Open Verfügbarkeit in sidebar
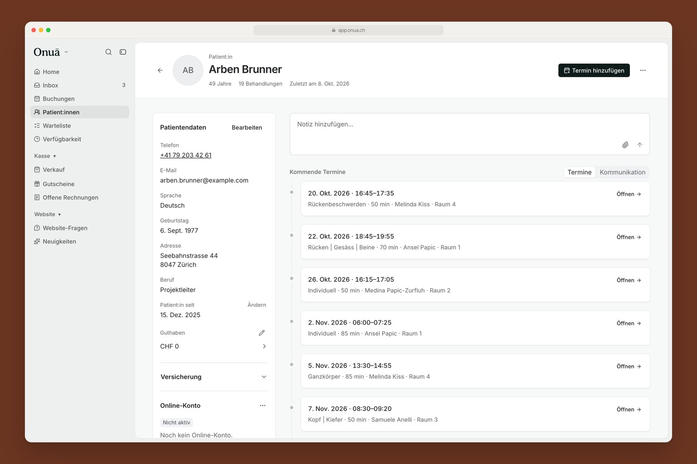The height and width of the screenshot is (464, 697). pos(80,139)
